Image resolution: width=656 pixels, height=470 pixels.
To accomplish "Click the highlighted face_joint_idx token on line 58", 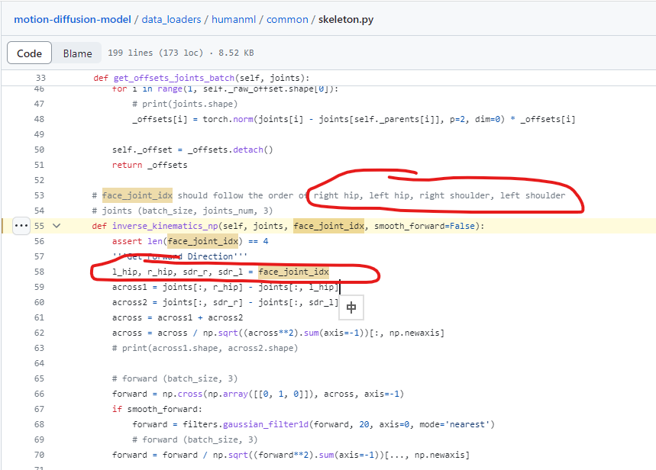I will click(x=294, y=272).
